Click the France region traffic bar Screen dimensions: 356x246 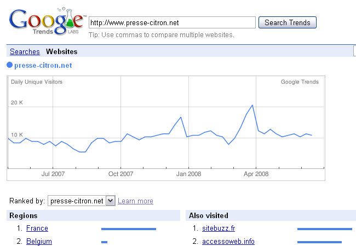(129, 229)
